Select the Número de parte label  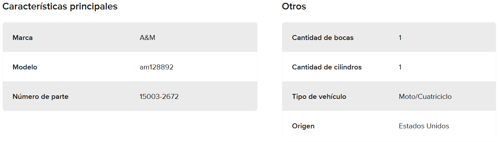[x=40, y=97]
